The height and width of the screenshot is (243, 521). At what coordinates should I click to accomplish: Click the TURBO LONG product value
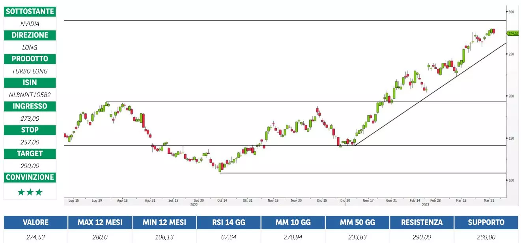tap(30, 71)
